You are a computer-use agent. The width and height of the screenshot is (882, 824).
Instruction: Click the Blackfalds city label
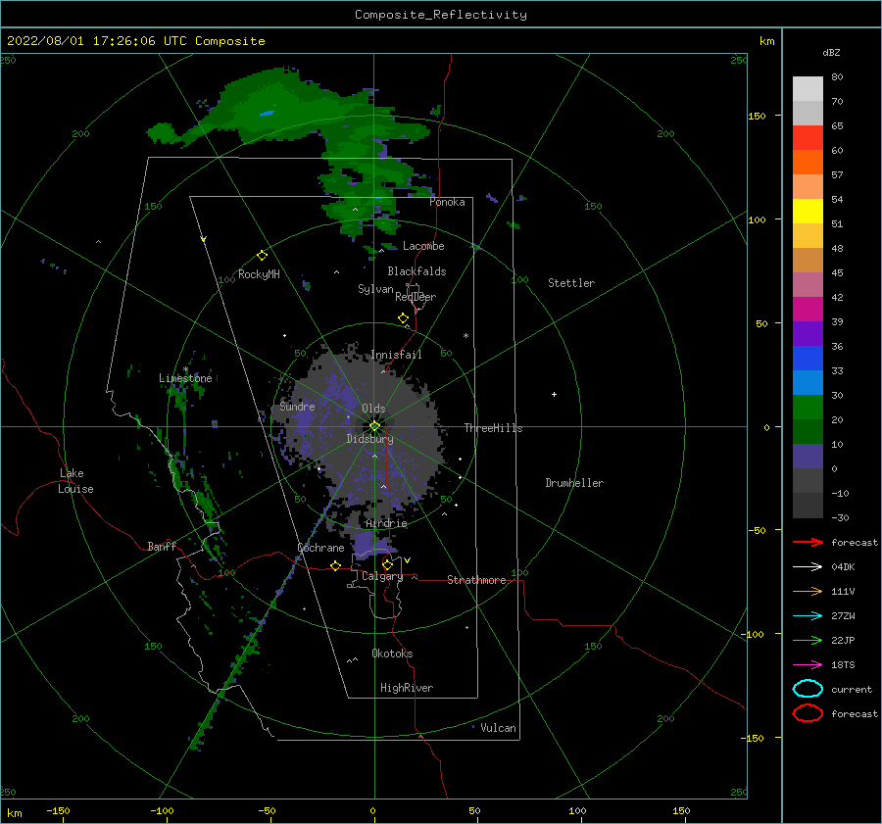416,271
